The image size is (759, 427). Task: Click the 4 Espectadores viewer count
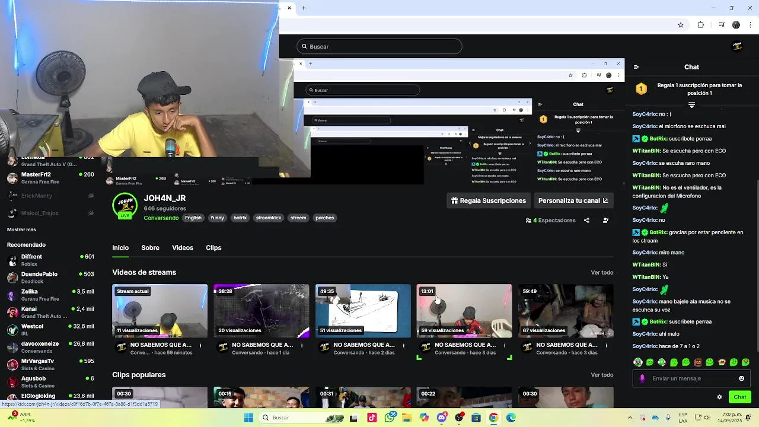pyautogui.click(x=550, y=220)
